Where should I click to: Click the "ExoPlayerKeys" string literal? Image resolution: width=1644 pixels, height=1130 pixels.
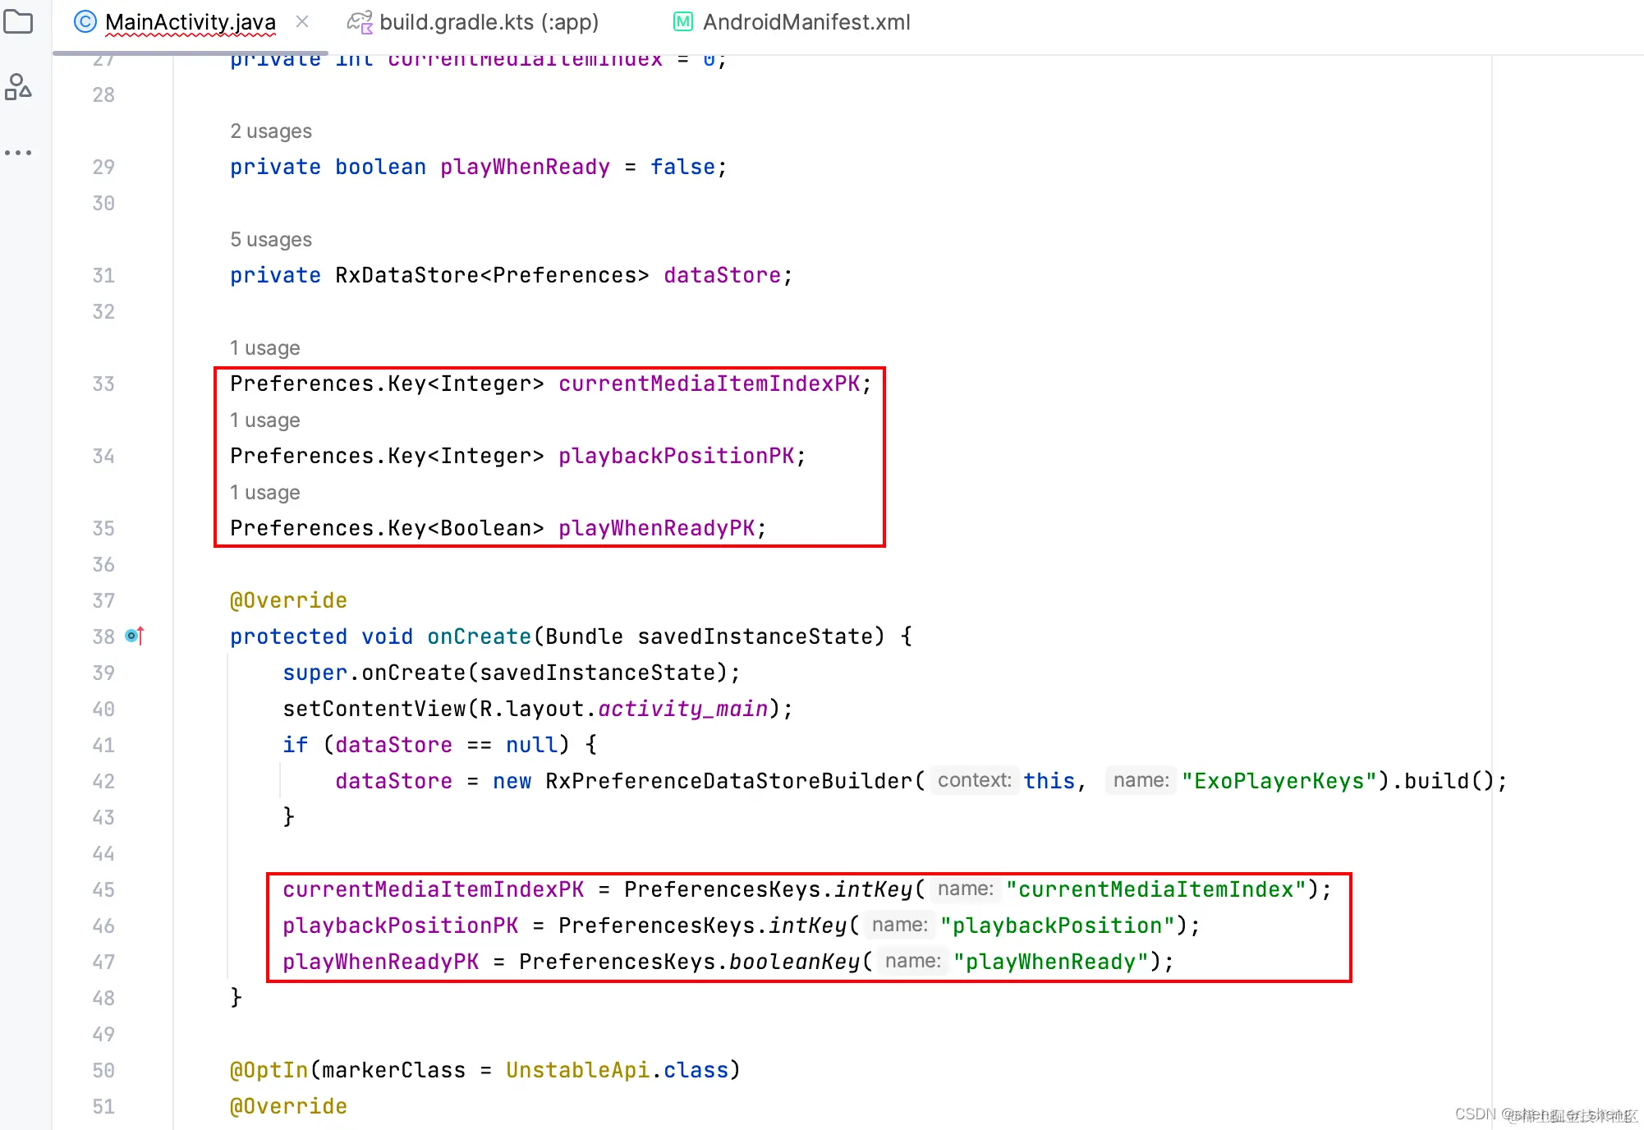(1279, 781)
